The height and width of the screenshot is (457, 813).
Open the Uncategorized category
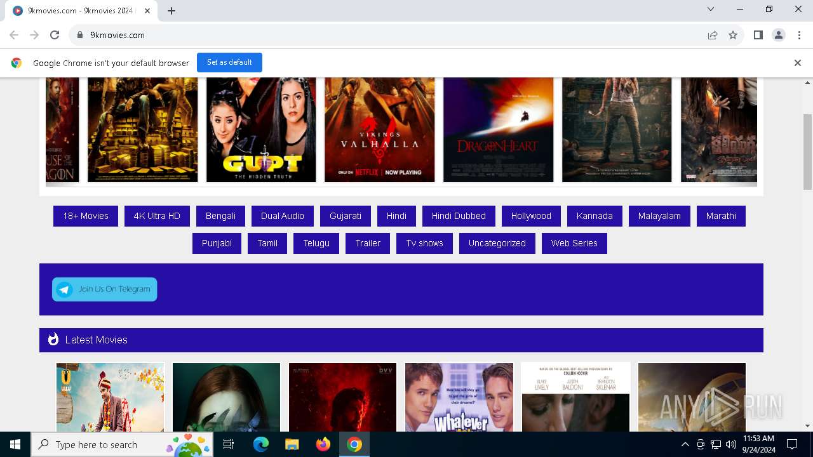coord(497,243)
